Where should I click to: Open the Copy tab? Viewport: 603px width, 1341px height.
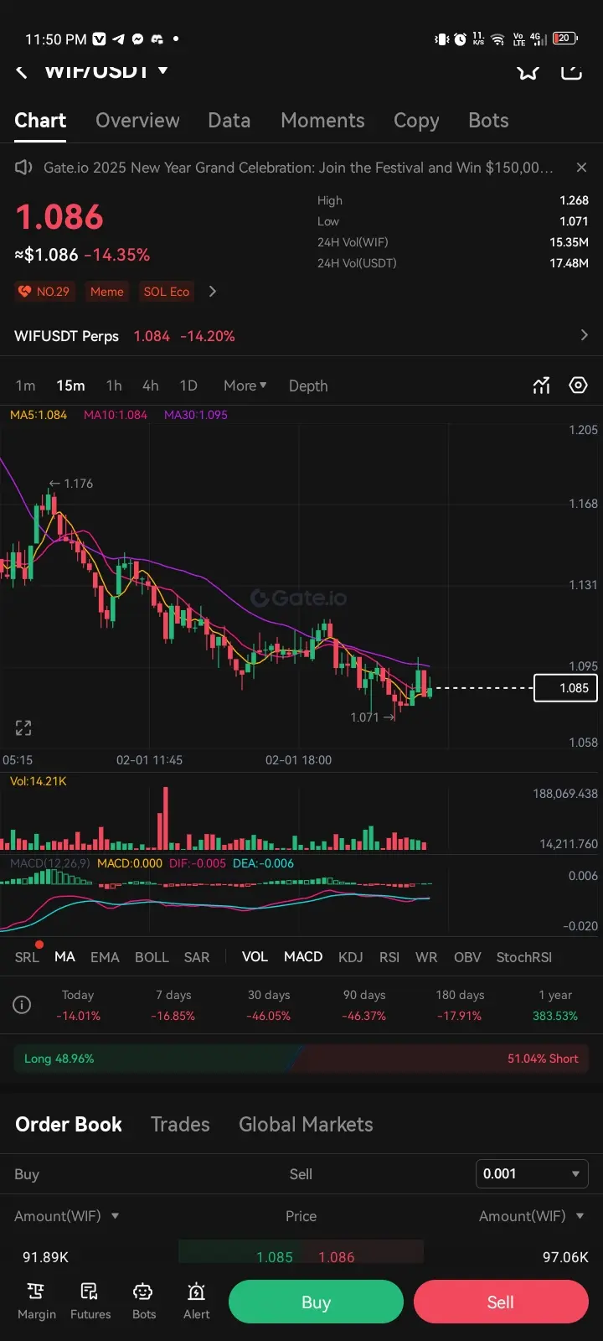416,121
